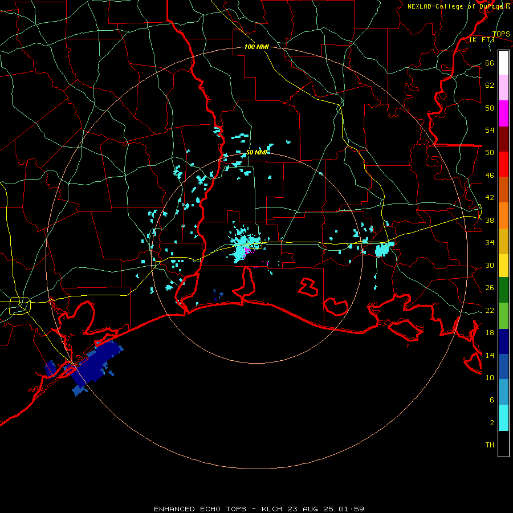Click the dark orange legend swatch

(503, 189)
